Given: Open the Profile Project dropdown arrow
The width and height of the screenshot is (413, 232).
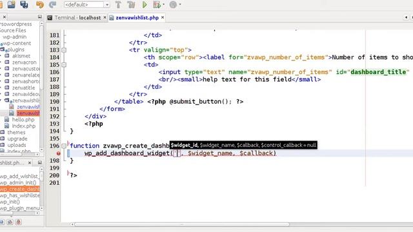Looking at the screenshot, I should pos(180,5).
